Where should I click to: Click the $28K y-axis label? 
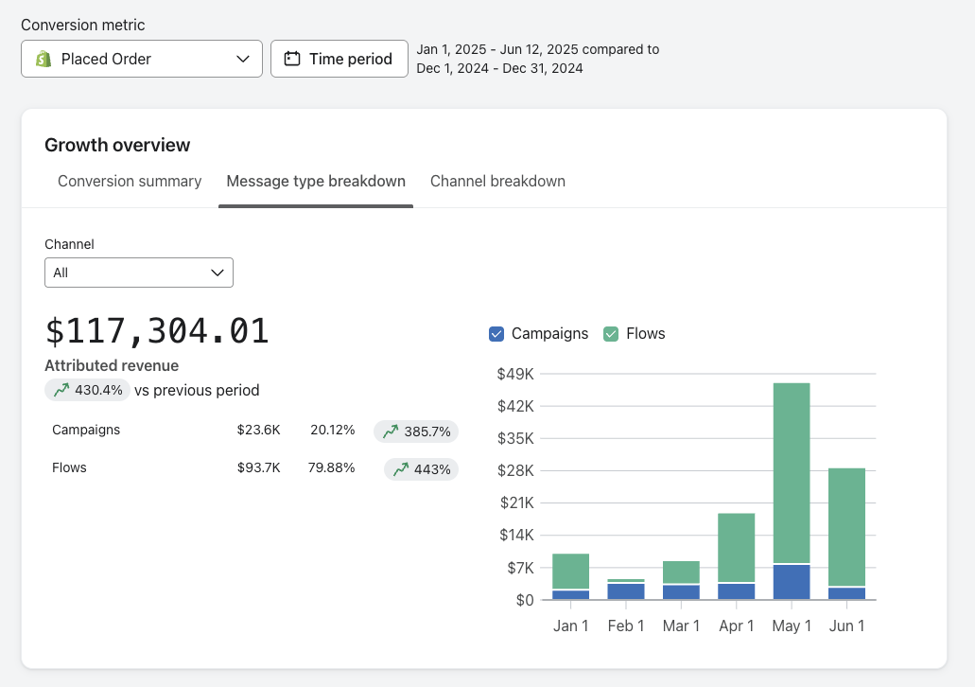click(515, 471)
